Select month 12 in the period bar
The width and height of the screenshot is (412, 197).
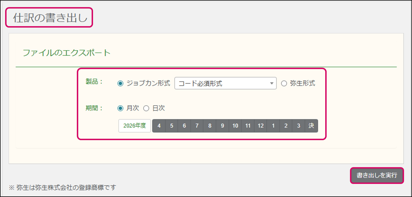point(261,126)
